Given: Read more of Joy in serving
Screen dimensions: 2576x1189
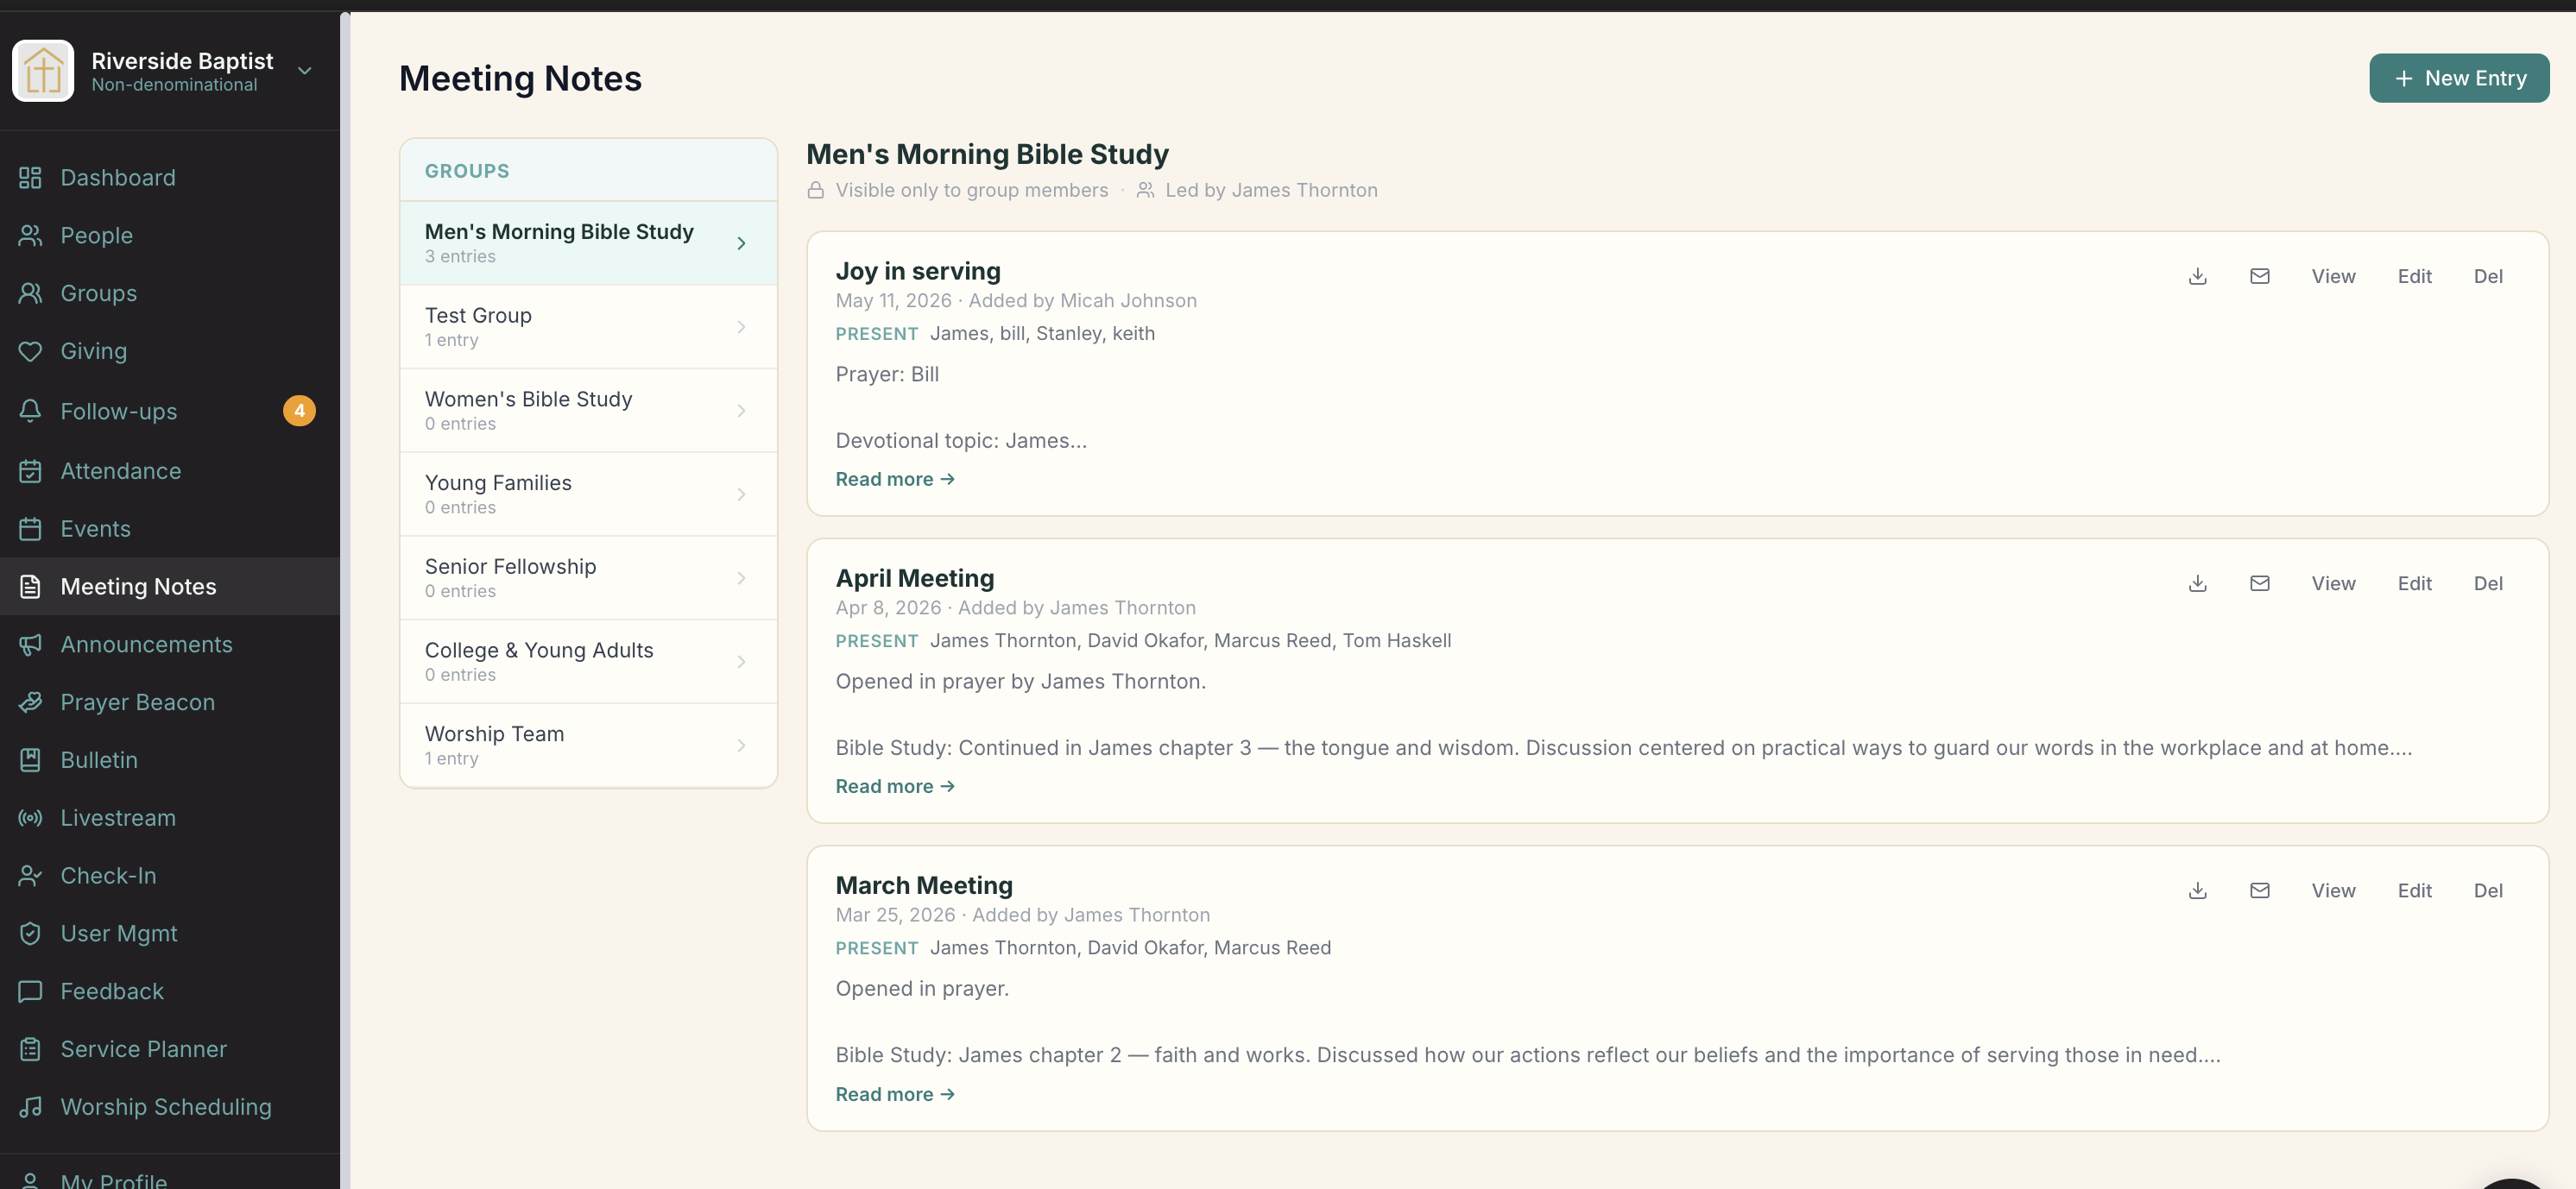Looking at the screenshot, I should point(895,480).
